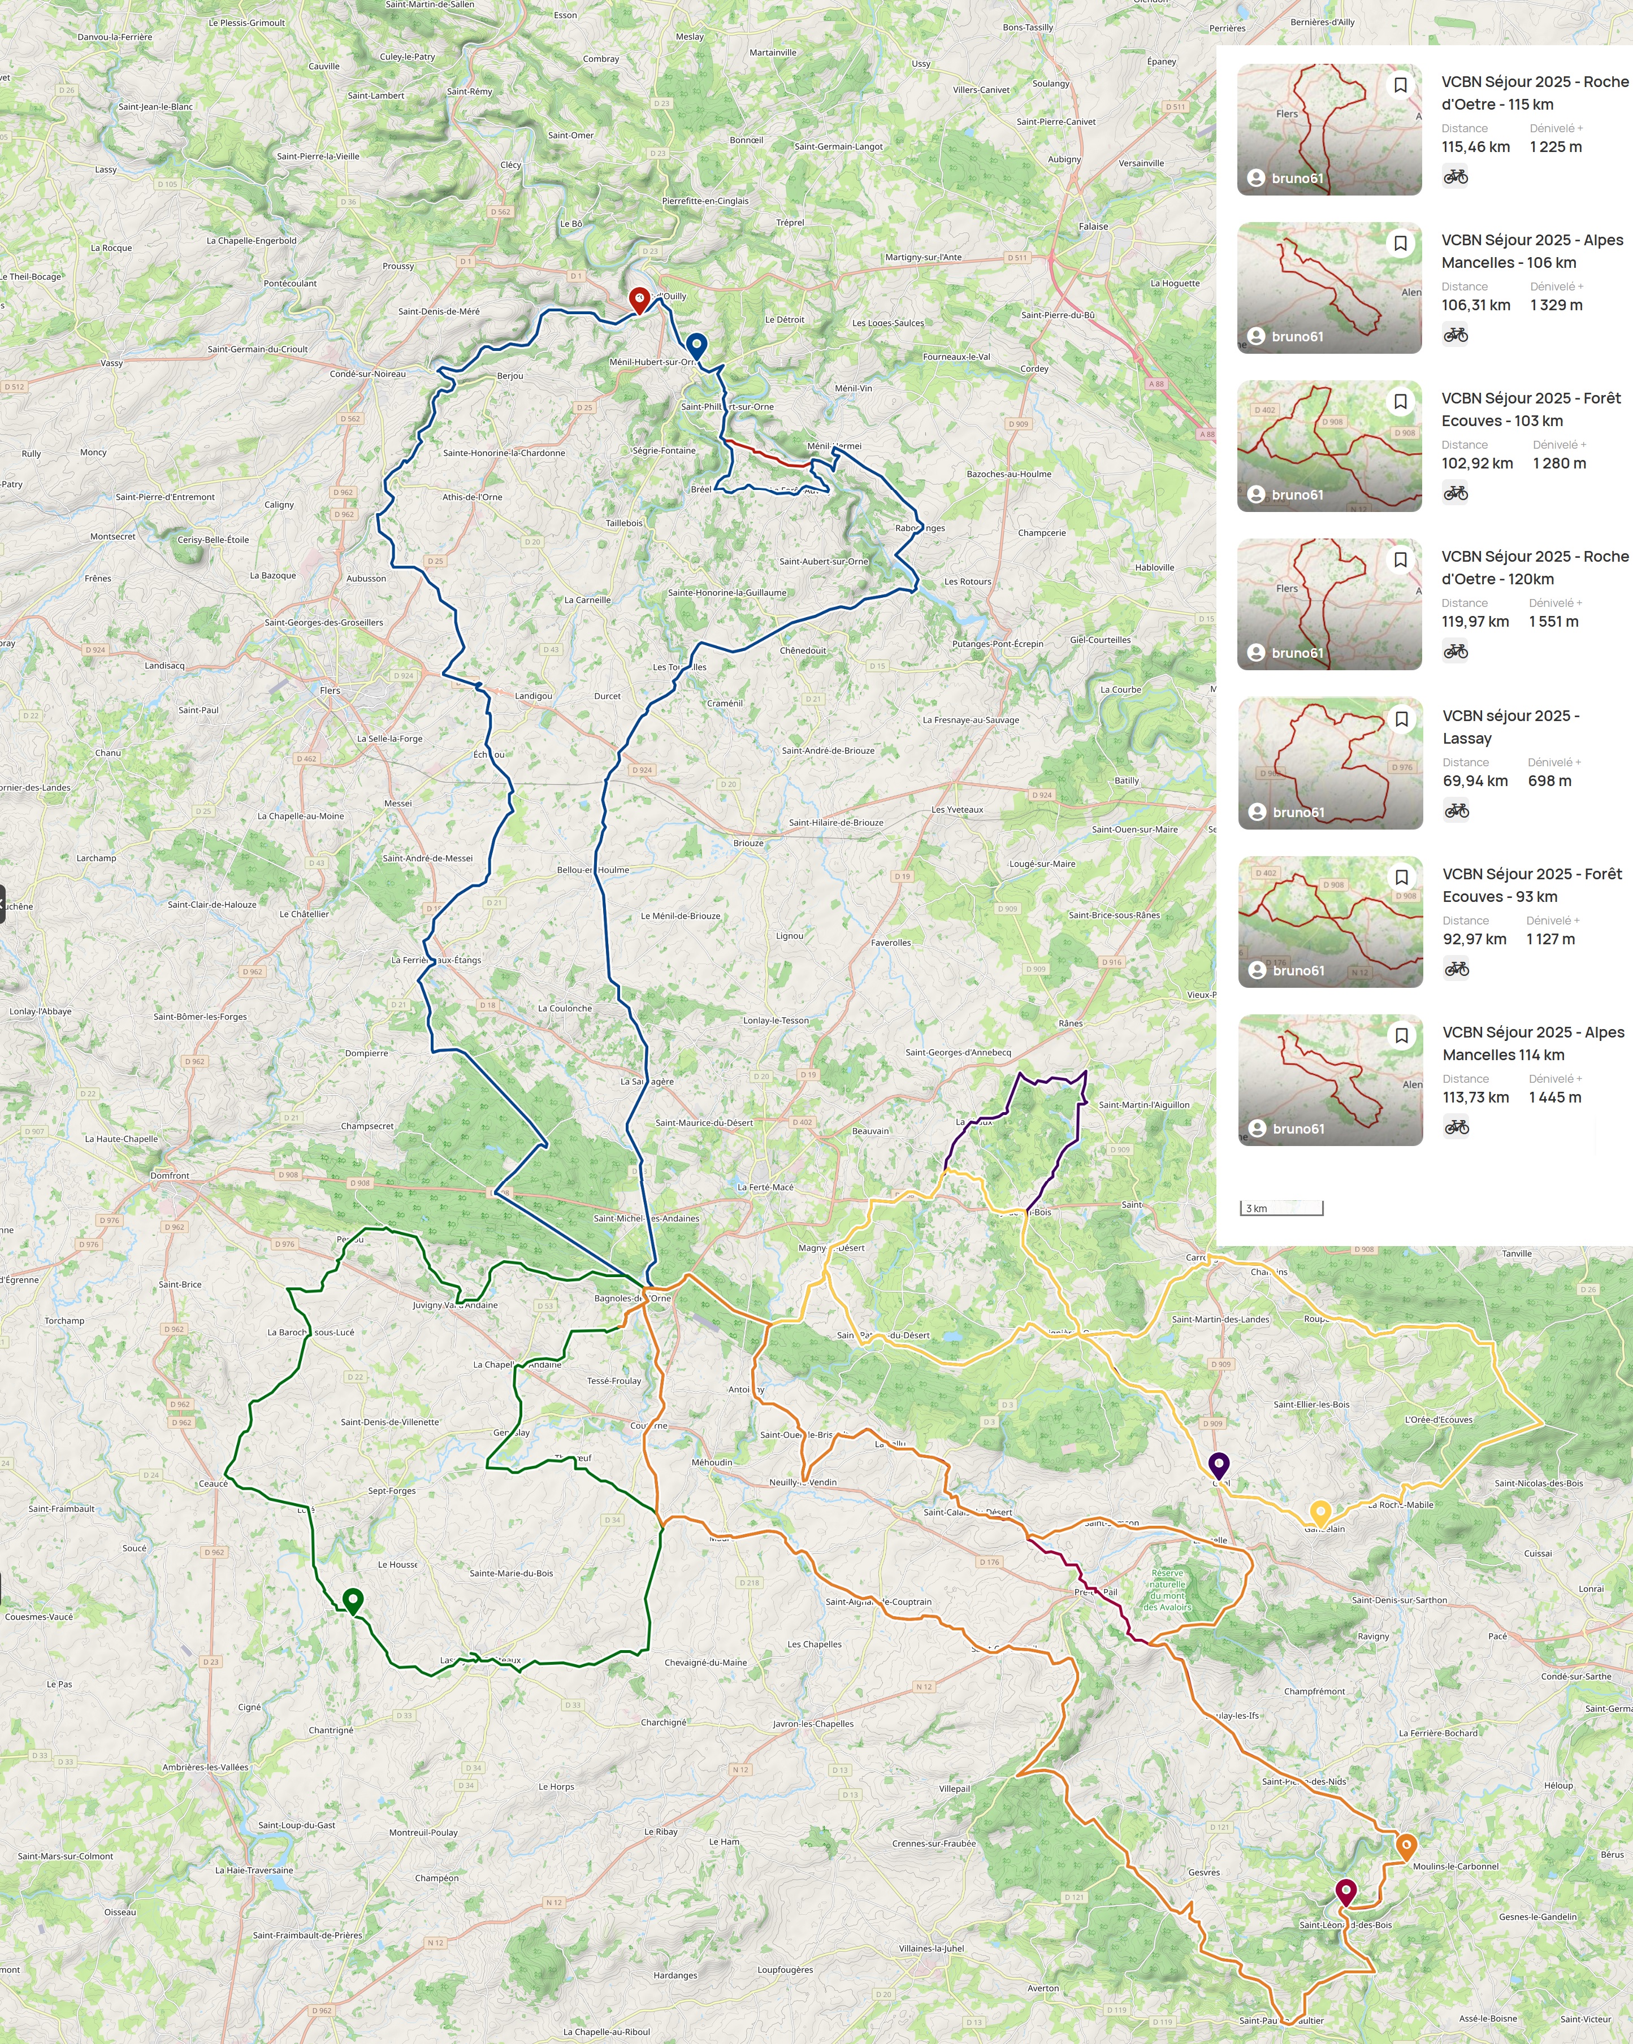Click bruno61 profile avatar on Alpes Mancelles 106 card
Viewport: 1633px width, 2044px height.
point(1255,337)
